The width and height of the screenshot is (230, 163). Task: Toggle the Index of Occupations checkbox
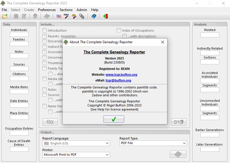119,30
